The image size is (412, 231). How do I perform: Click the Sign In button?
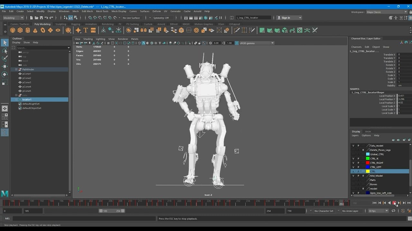pyautogui.click(x=289, y=18)
